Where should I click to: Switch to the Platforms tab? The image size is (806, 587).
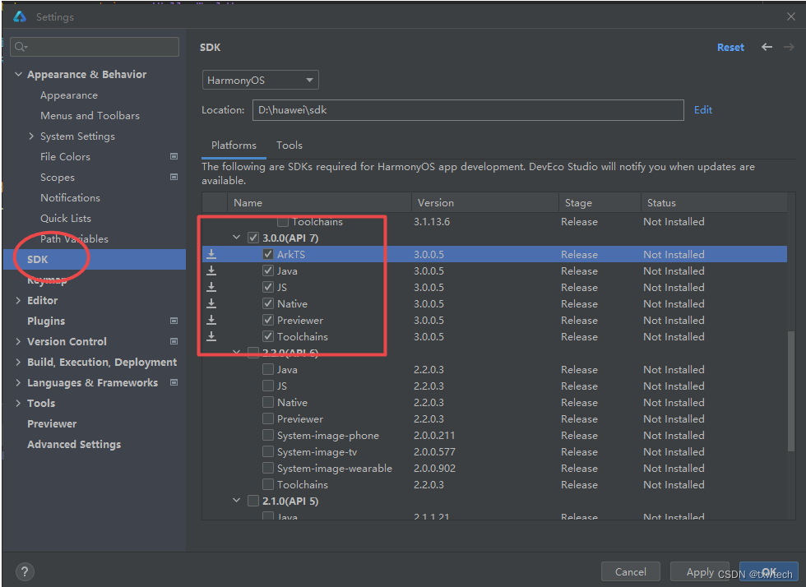[234, 146]
